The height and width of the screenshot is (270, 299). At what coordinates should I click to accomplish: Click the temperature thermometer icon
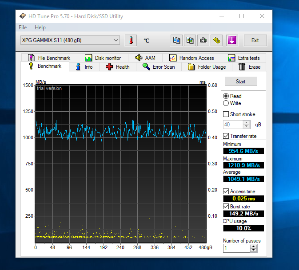tap(131, 40)
